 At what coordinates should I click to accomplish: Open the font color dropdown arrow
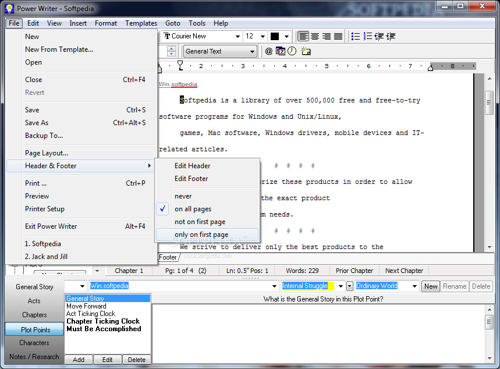click(286, 36)
